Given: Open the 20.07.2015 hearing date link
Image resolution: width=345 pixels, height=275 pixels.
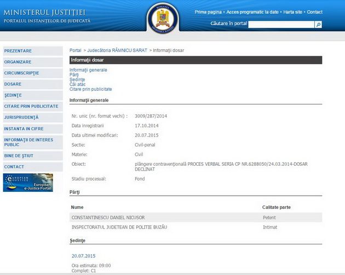Looking at the screenshot, I should pyautogui.click(x=83, y=256).
